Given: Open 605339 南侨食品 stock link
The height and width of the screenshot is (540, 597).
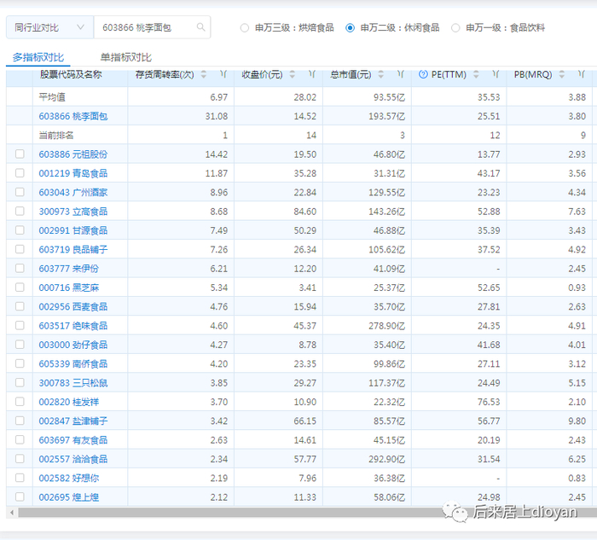Looking at the screenshot, I should coord(73,363).
